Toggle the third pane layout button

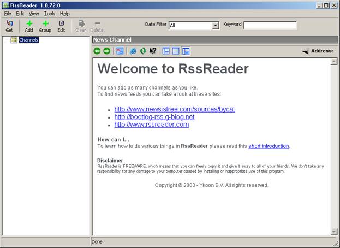pyautogui.click(x=186, y=51)
